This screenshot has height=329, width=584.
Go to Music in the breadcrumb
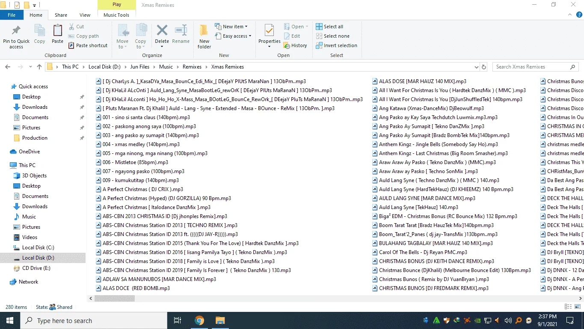coord(166,67)
